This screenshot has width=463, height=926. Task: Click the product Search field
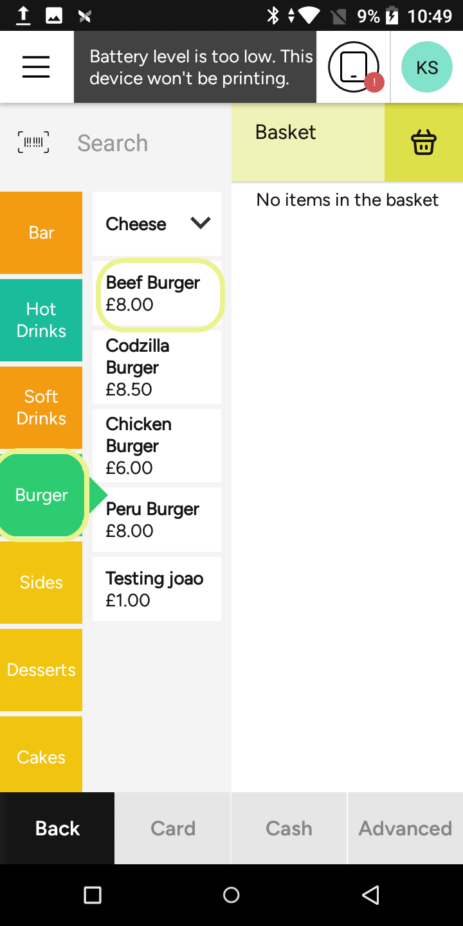148,143
